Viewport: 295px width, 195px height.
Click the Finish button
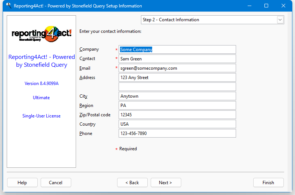pyautogui.click(x=268, y=183)
